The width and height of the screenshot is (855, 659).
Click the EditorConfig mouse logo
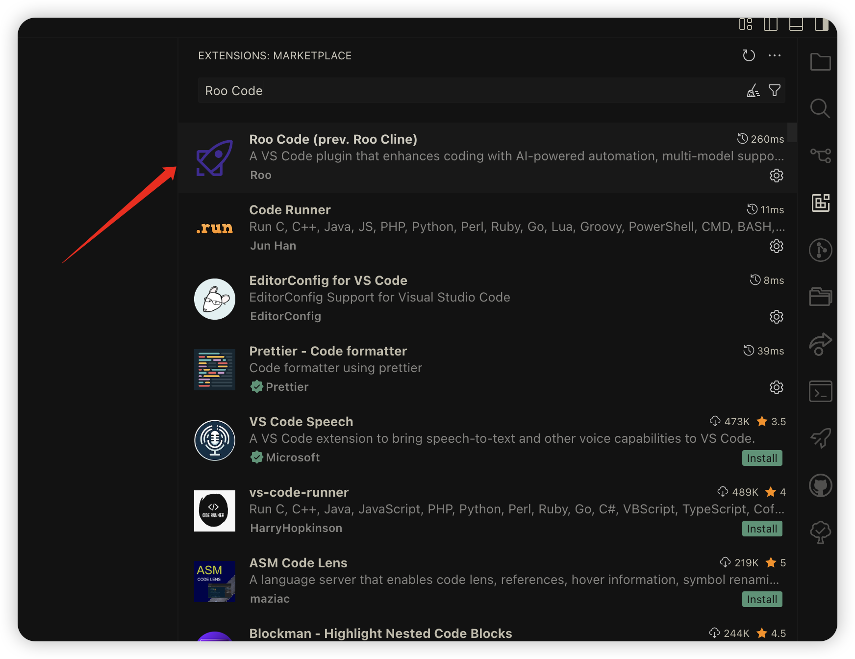215,299
